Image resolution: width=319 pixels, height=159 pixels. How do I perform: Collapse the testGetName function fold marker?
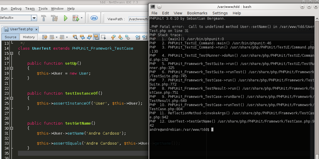11,128
